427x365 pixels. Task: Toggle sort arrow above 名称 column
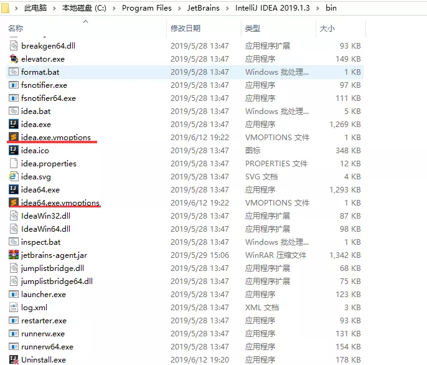[x=85, y=21]
